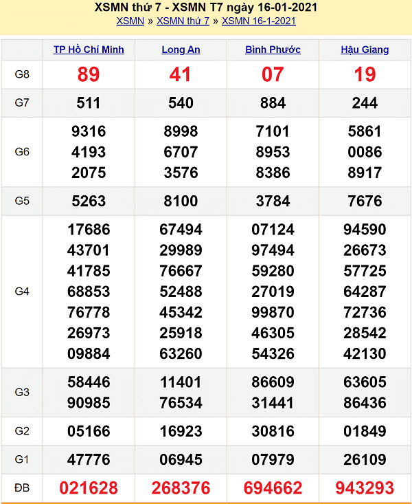Open TP Hồ Chí Minh results link
The height and width of the screenshot is (504, 412).
[89, 50]
